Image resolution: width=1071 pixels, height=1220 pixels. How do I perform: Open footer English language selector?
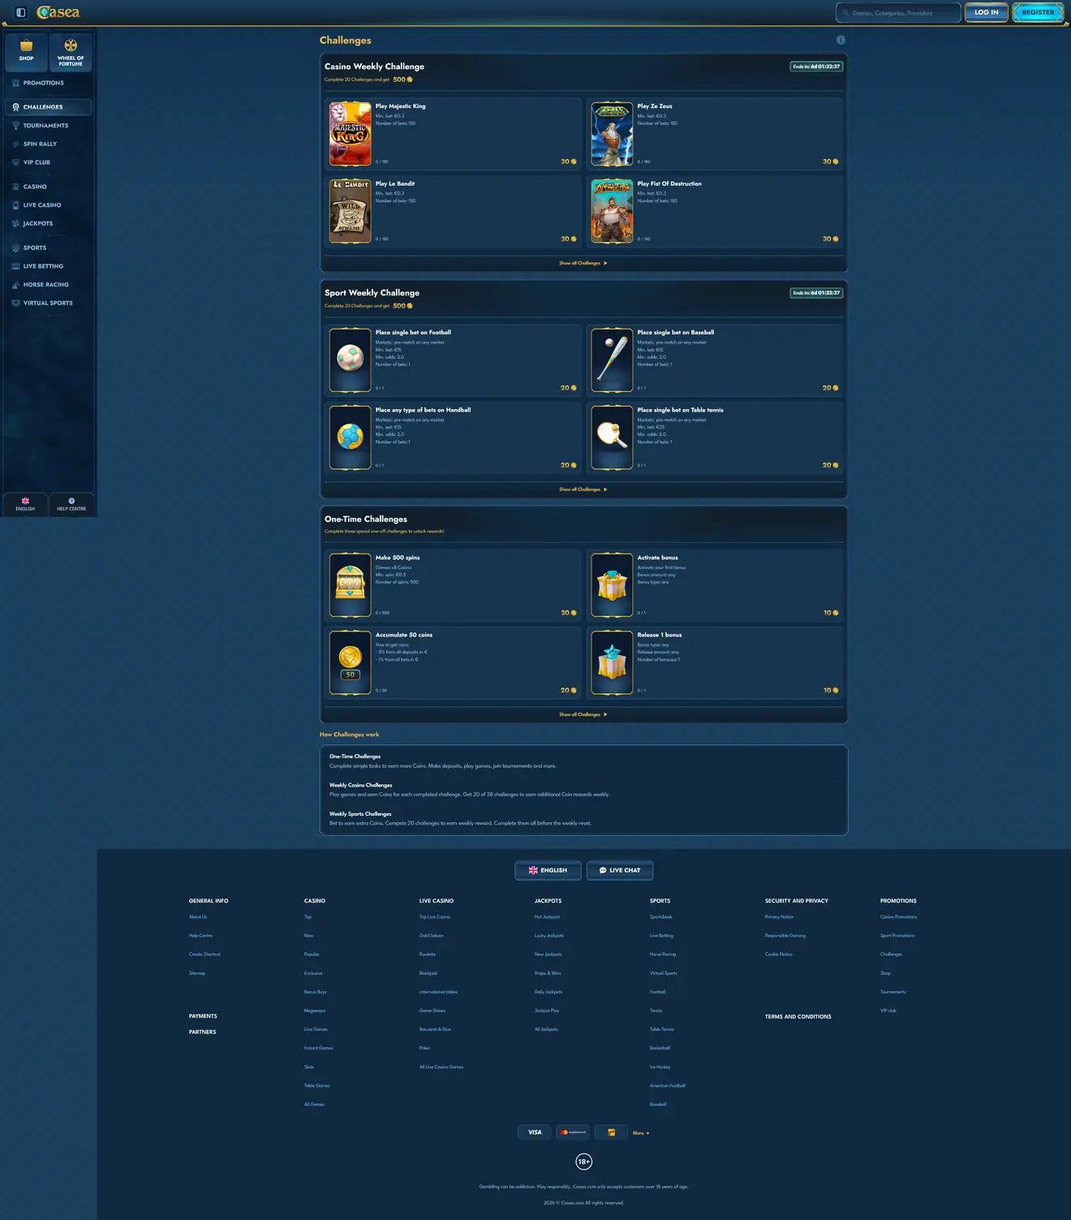point(548,870)
